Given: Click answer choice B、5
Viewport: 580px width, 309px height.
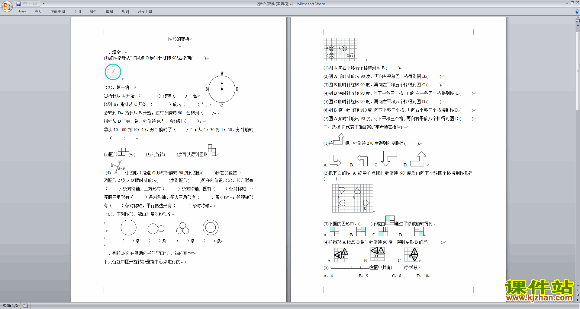Looking at the screenshot, I should 363,276.
